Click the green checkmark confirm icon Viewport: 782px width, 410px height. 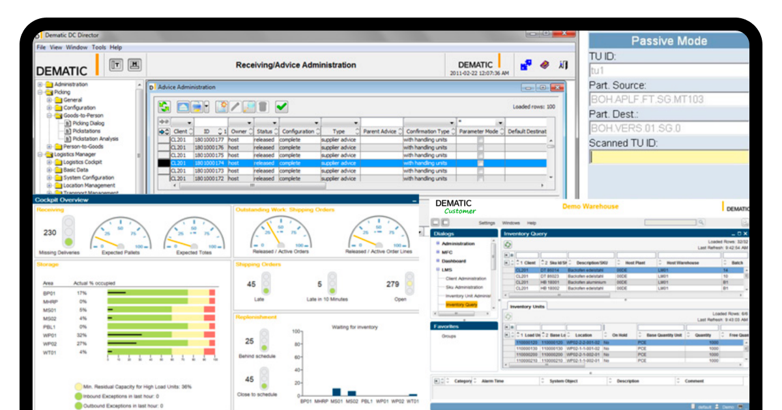(x=282, y=106)
